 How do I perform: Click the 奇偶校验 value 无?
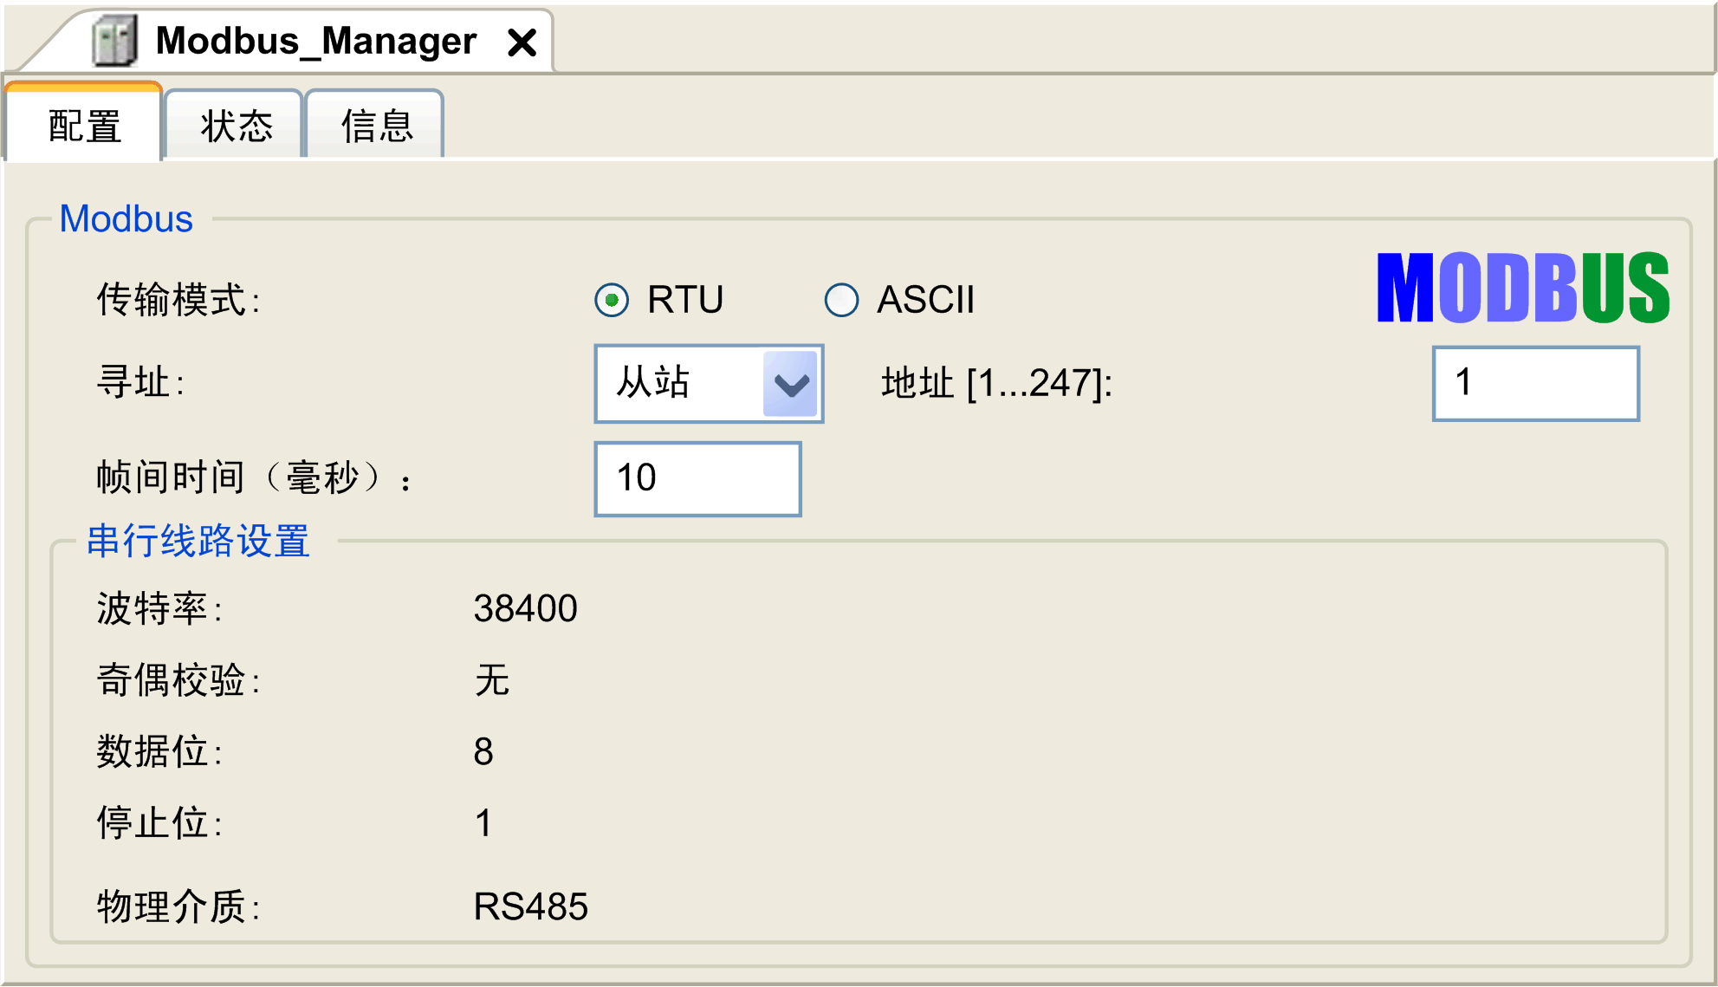491,680
